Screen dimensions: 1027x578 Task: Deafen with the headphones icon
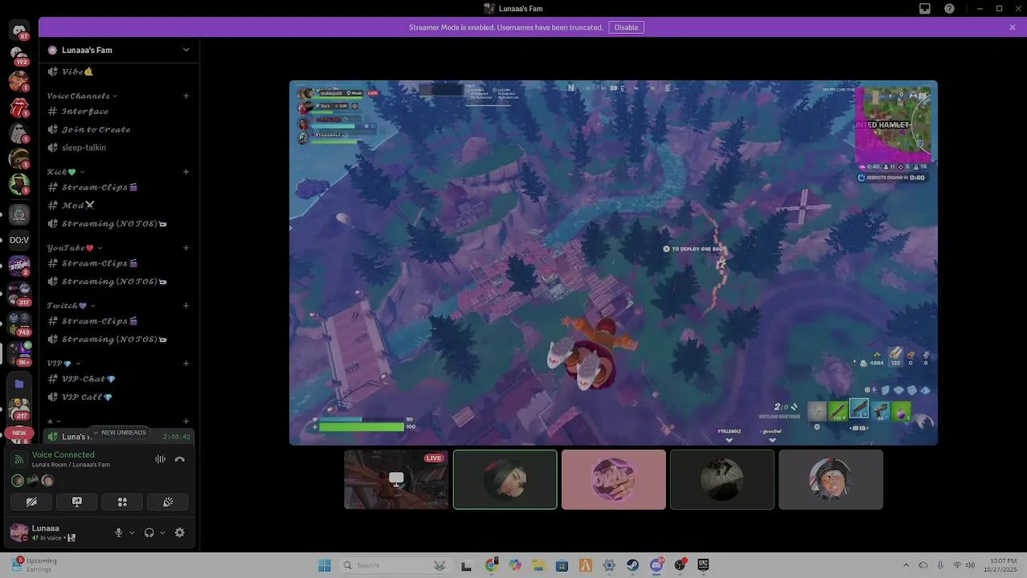tap(148, 532)
